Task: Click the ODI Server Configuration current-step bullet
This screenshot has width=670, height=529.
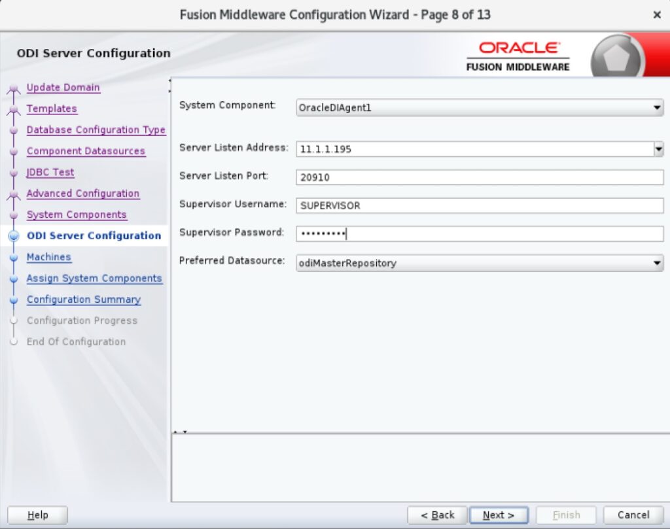Action: point(14,236)
